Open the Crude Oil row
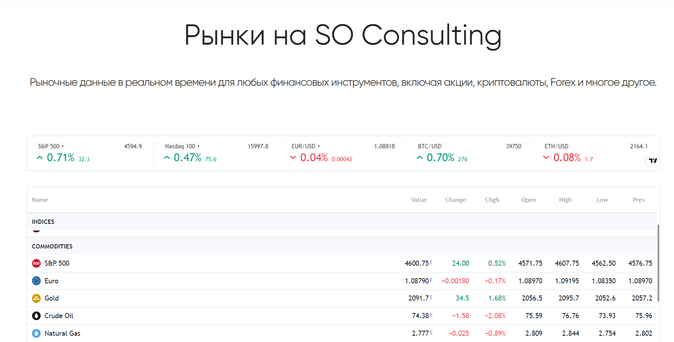The height and width of the screenshot is (342, 674). tap(59, 316)
